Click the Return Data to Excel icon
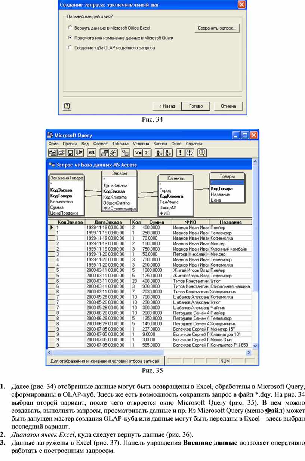Screen dimensions: 305x461 click(x=78, y=153)
